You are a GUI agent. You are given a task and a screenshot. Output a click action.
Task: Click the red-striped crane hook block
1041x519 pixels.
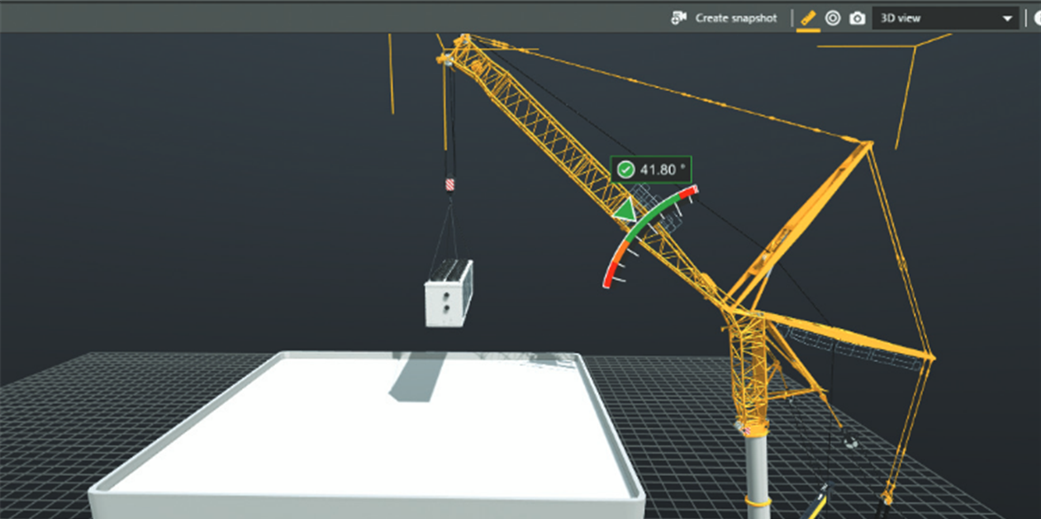[x=449, y=185]
